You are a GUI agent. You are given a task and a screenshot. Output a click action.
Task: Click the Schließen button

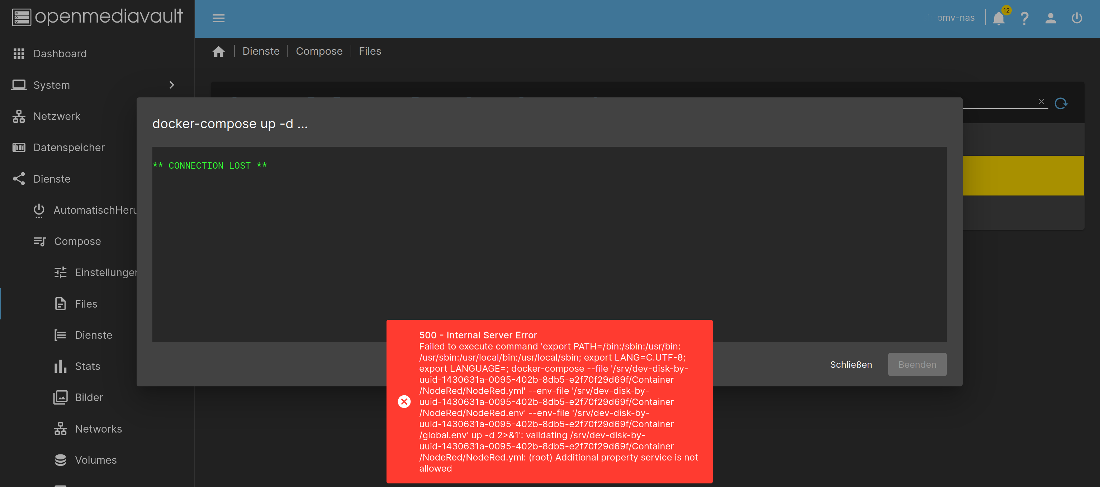tap(850, 365)
